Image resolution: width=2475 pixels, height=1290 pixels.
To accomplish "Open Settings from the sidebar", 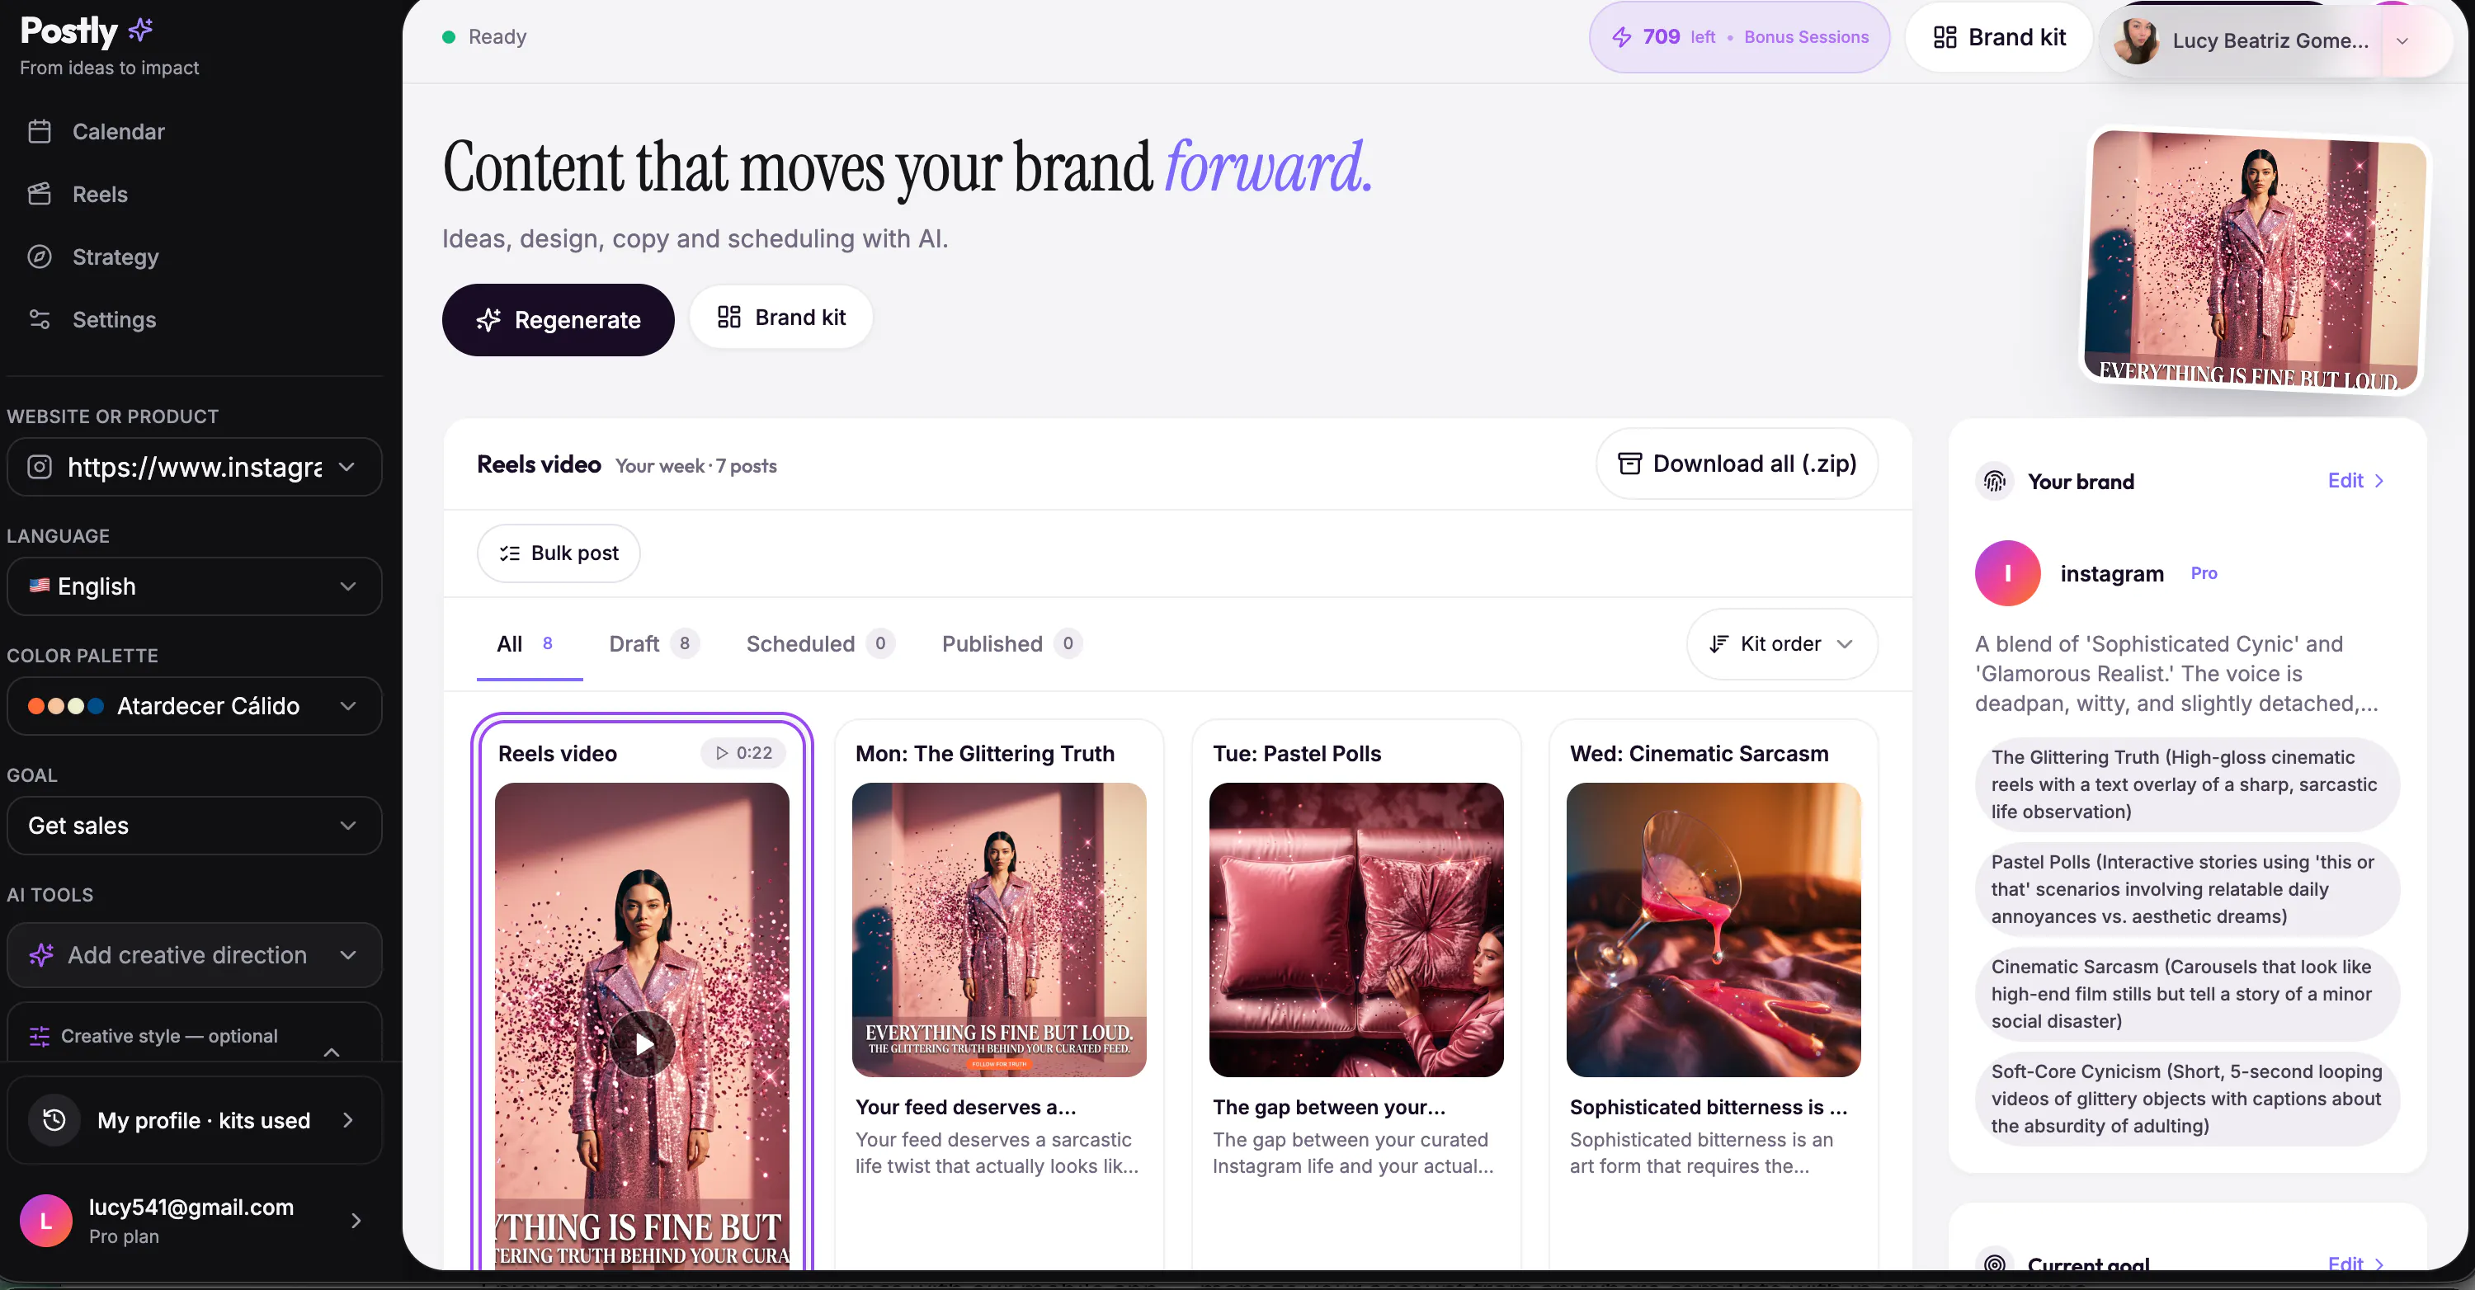I will click(92, 319).
